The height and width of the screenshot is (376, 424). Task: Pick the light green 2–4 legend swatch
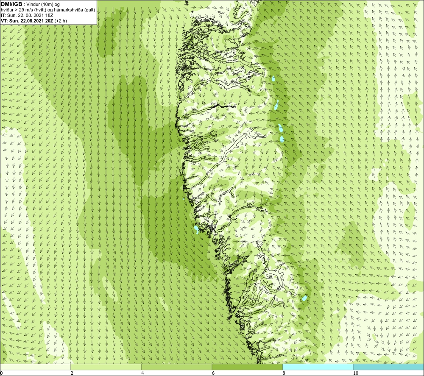coord(106,367)
